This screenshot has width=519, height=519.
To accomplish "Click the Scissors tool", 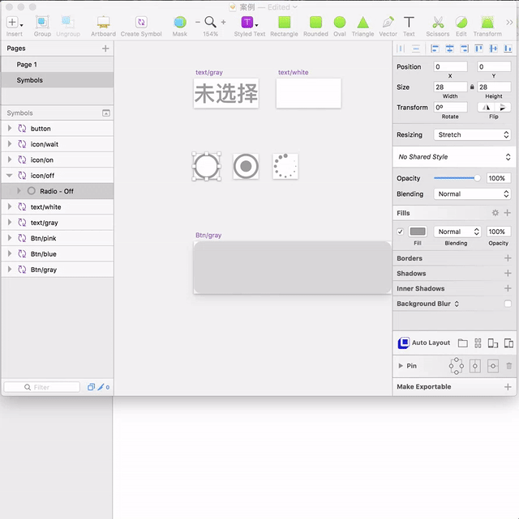I will tap(438, 22).
